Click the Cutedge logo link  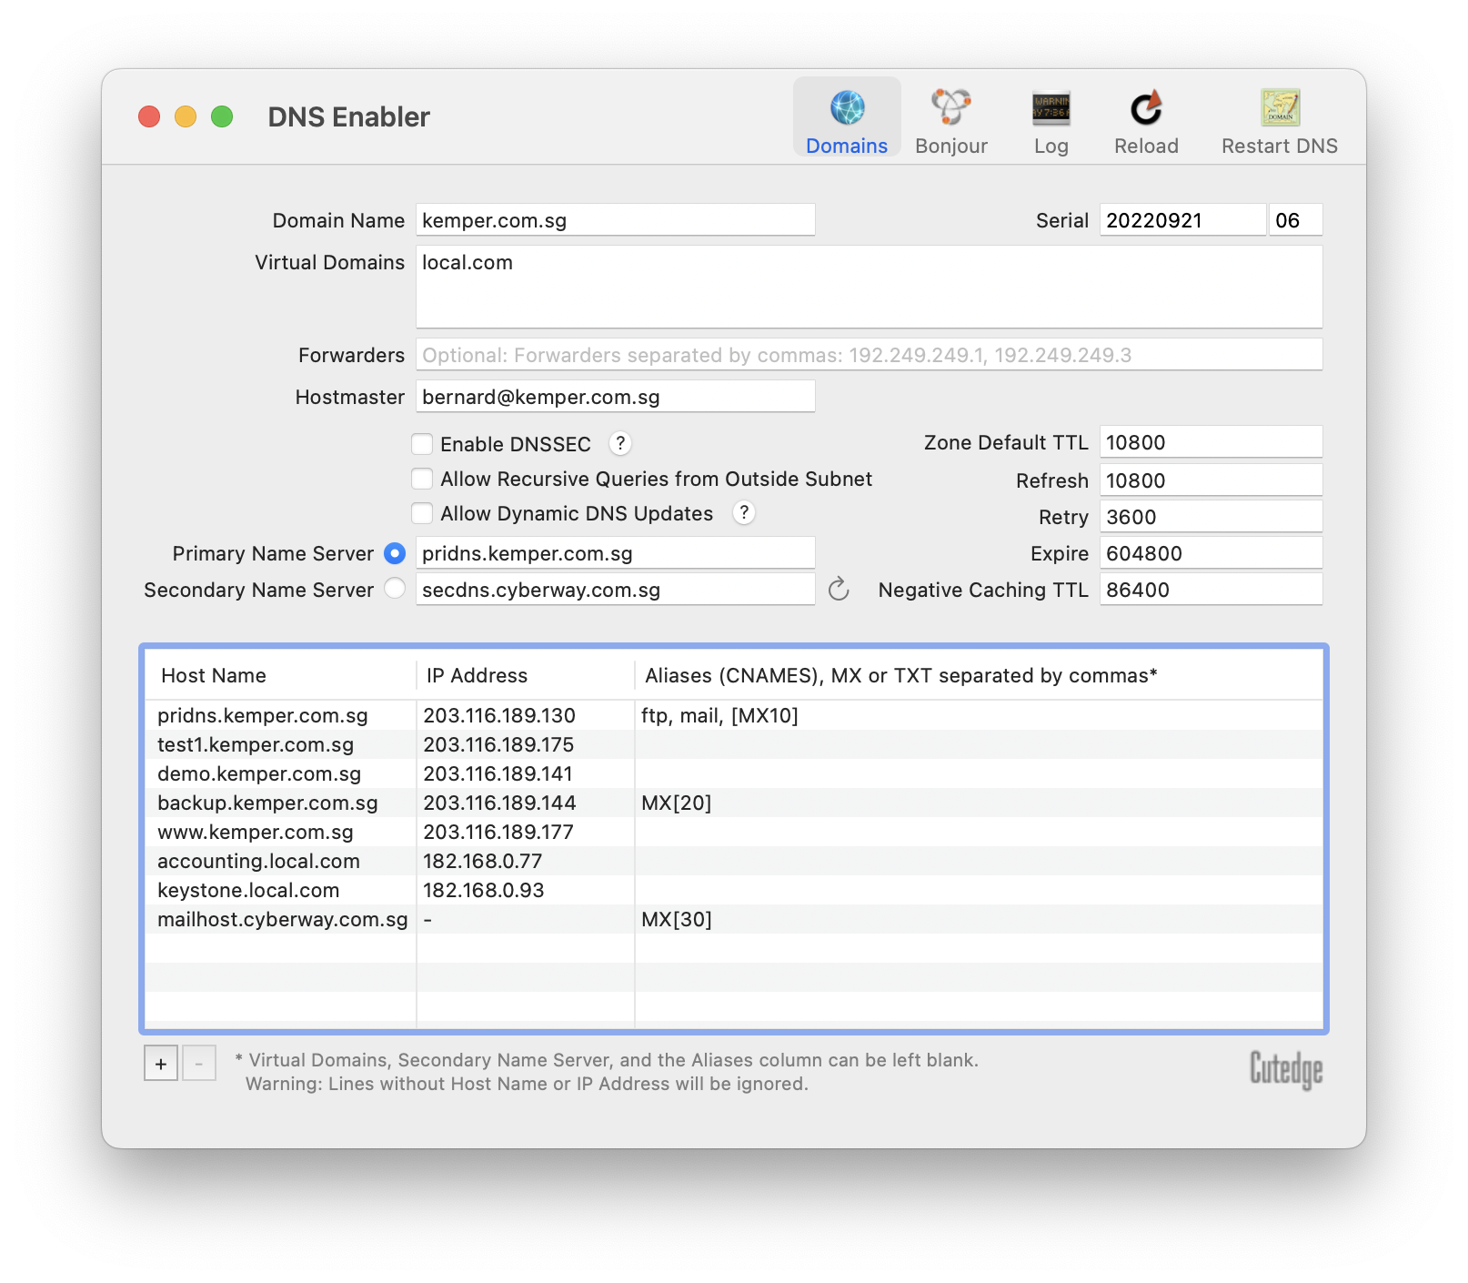1285,1069
